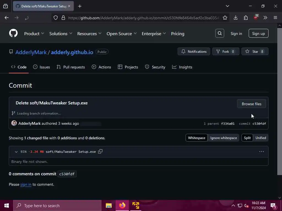The image size is (282, 211).
Task: Click AdderlyMark's avatar image
Action: pyautogui.click(x=14, y=123)
